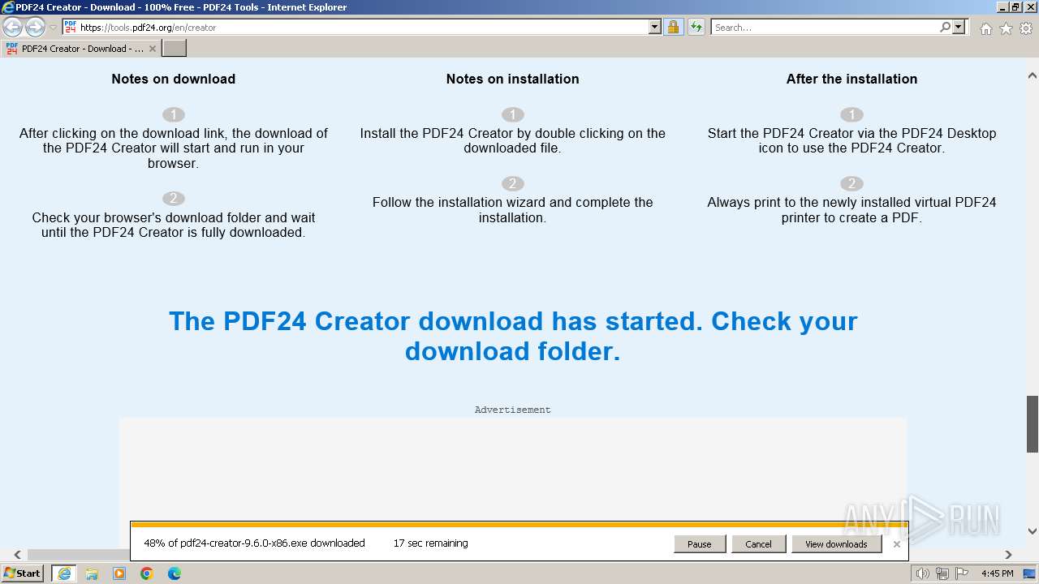Pause the pdf24-creator download
1039x584 pixels.
(700, 544)
